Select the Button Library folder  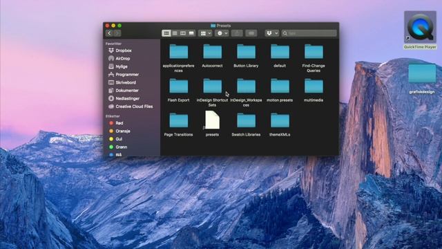pos(246,52)
